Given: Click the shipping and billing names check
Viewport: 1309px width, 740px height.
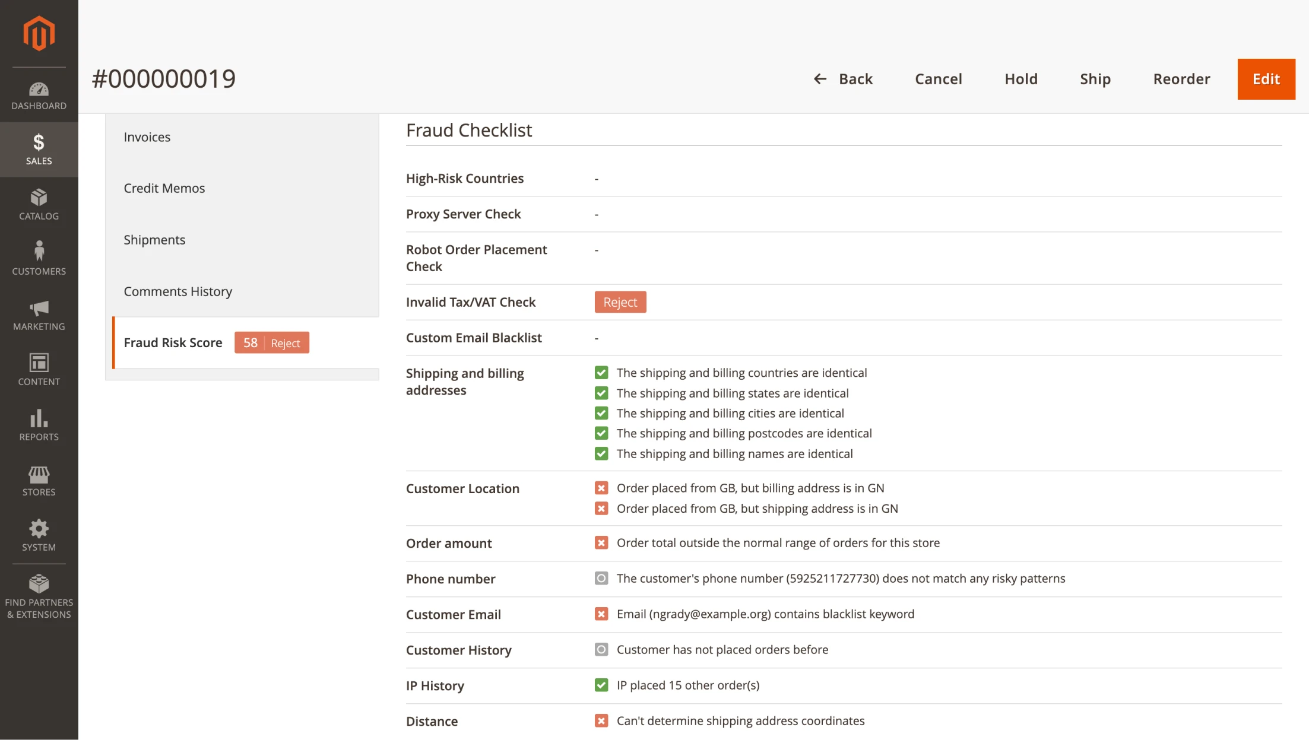Looking at the screenshot, I should 601,453.
